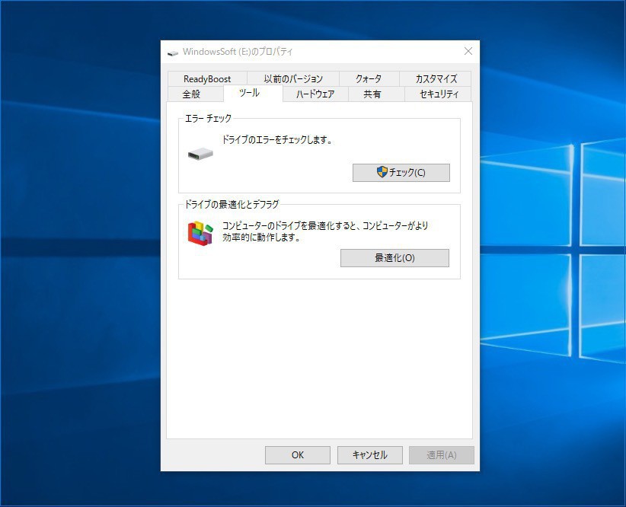Close the properties dialog with X

[x=468, y=52]
